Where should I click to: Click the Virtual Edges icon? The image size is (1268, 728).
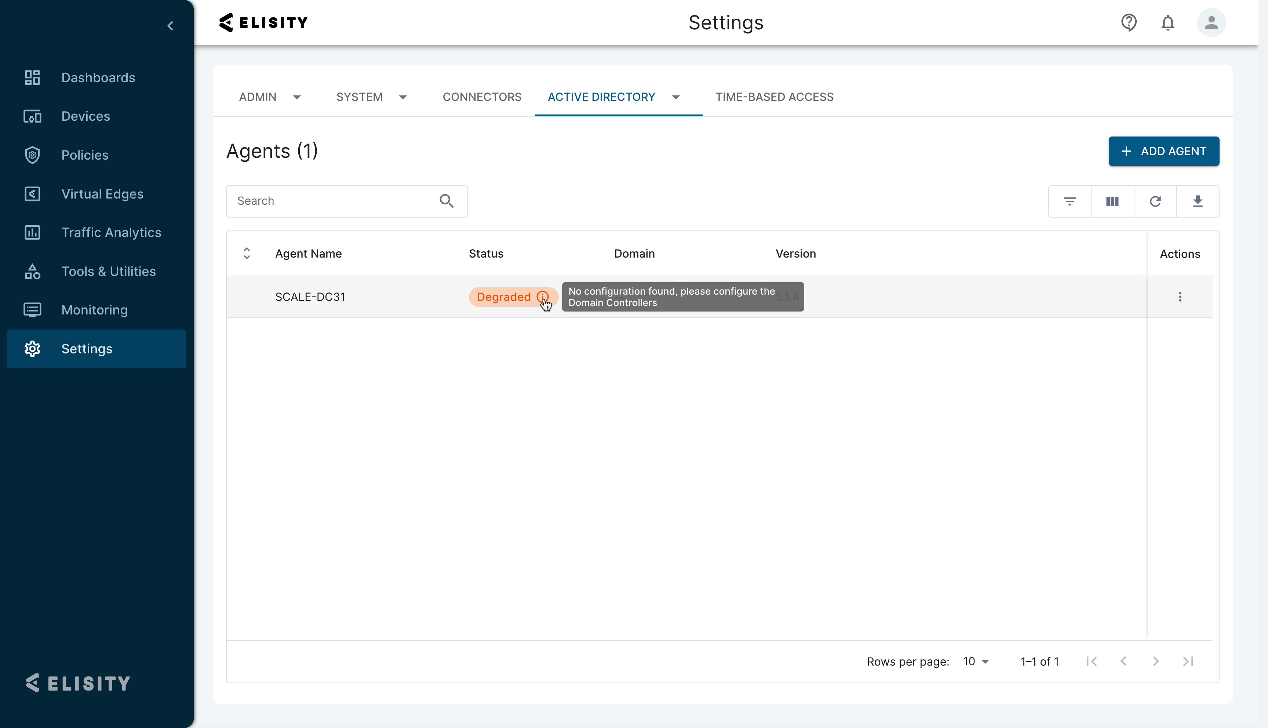[x=33, y=194]
